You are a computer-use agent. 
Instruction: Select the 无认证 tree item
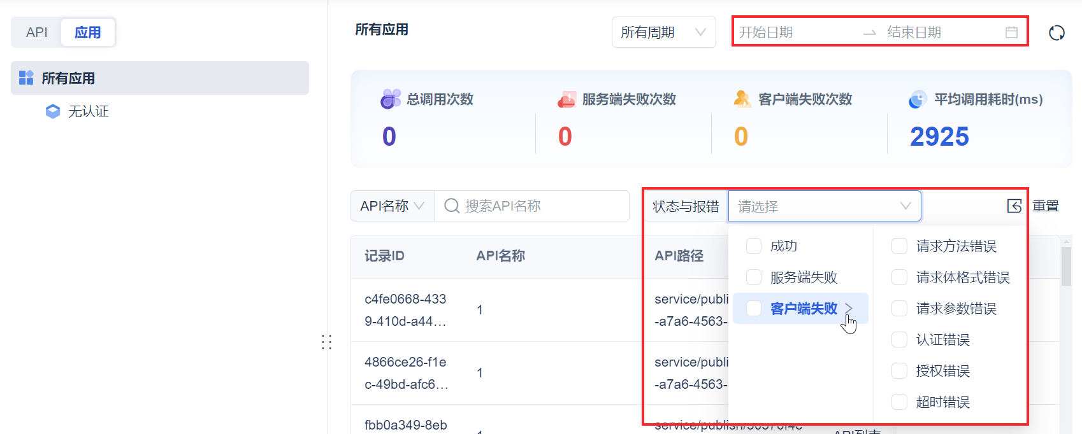89,111
